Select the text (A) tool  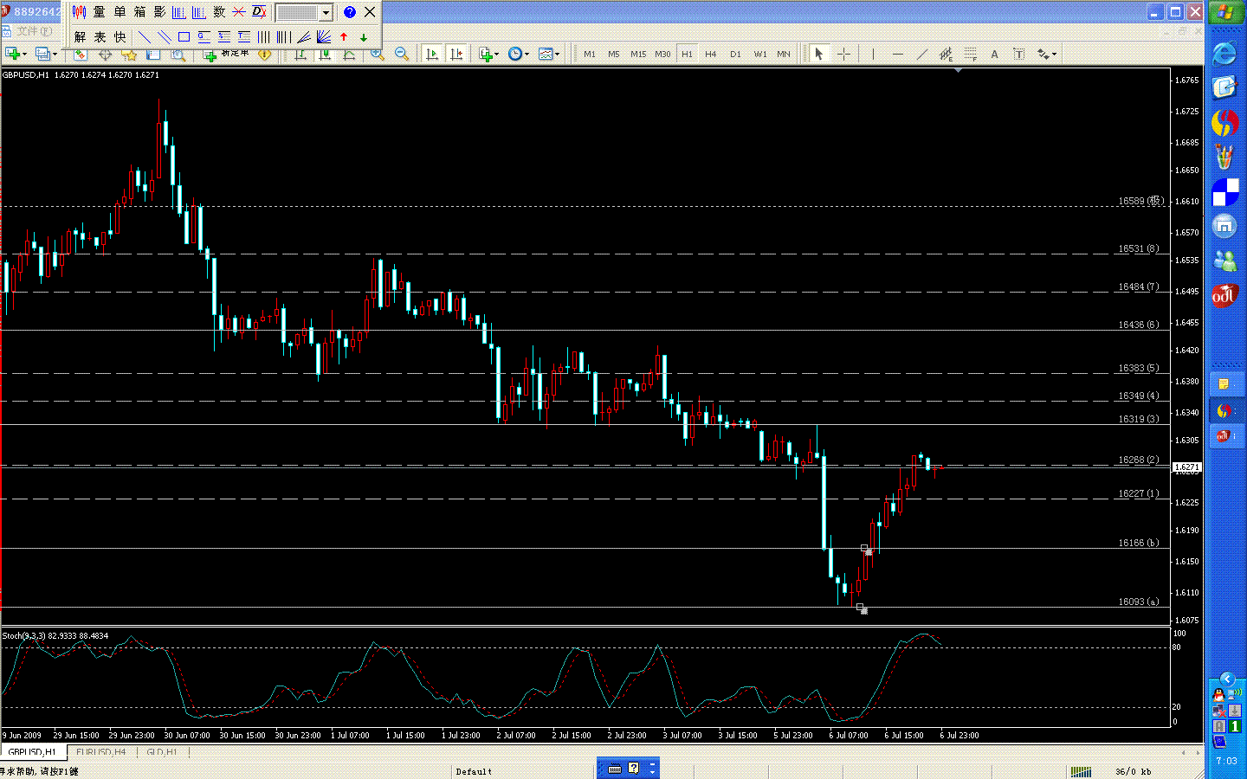(x=994, y=54)
